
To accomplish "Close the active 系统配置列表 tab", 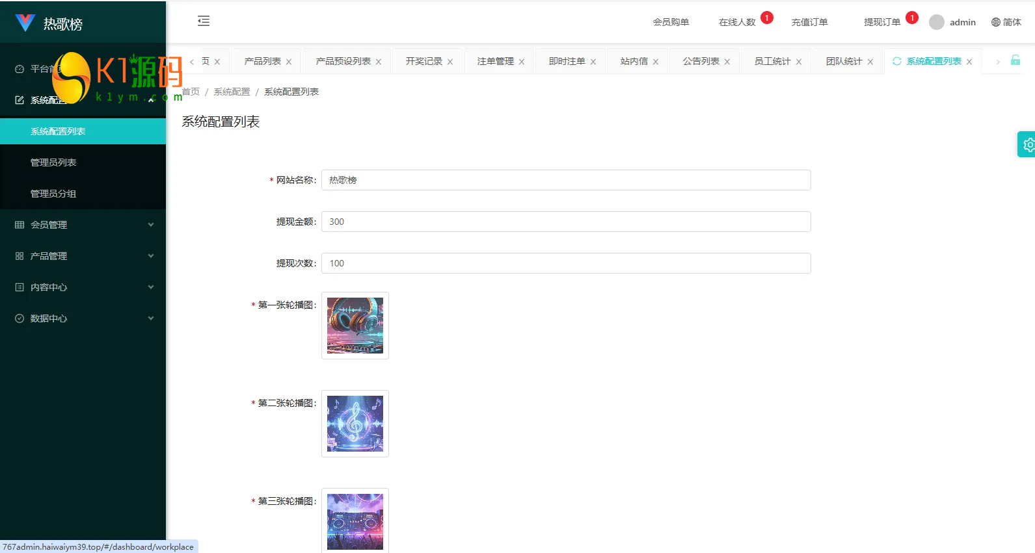I will (x=969, y=62).
